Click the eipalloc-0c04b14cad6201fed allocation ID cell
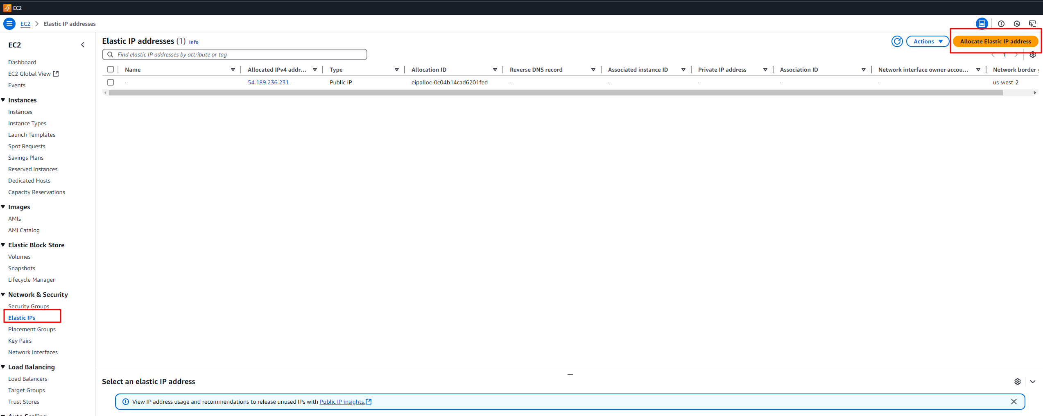The width and height of the screenshot is (1043, 416). tap(450, 82)
